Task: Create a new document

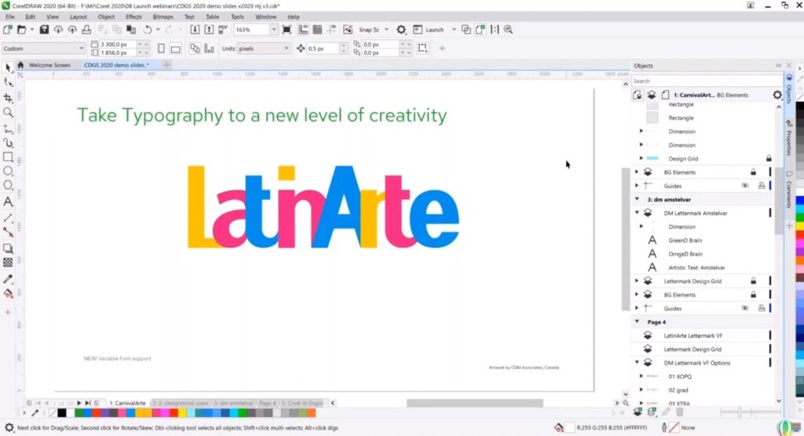Action: point(7,30)
